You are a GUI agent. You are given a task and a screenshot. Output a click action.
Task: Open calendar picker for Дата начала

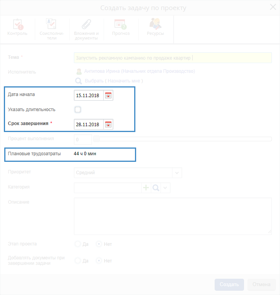point(108,95)
